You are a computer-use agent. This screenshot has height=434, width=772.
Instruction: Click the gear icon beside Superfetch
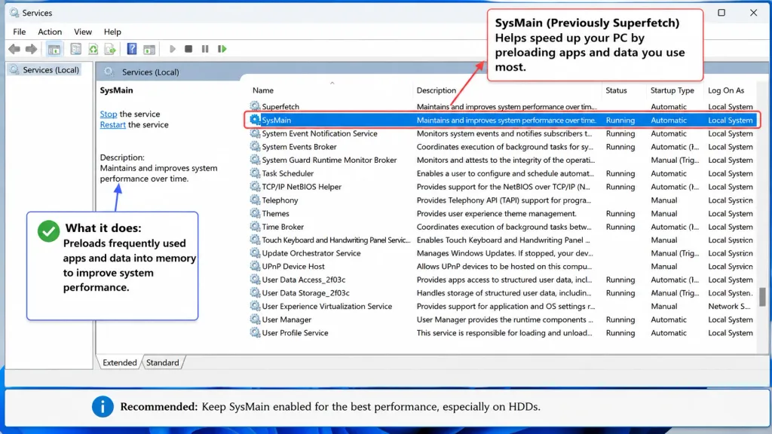pyautogui.click(x=255, y=105)
